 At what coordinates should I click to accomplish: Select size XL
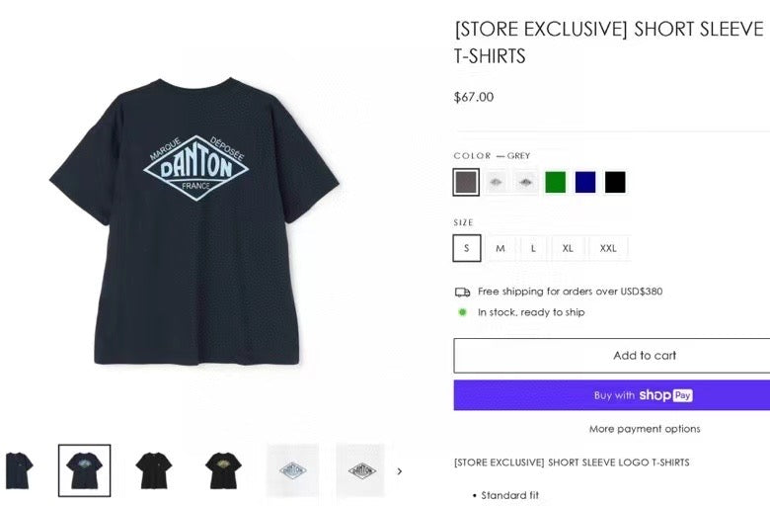point(568,248)
